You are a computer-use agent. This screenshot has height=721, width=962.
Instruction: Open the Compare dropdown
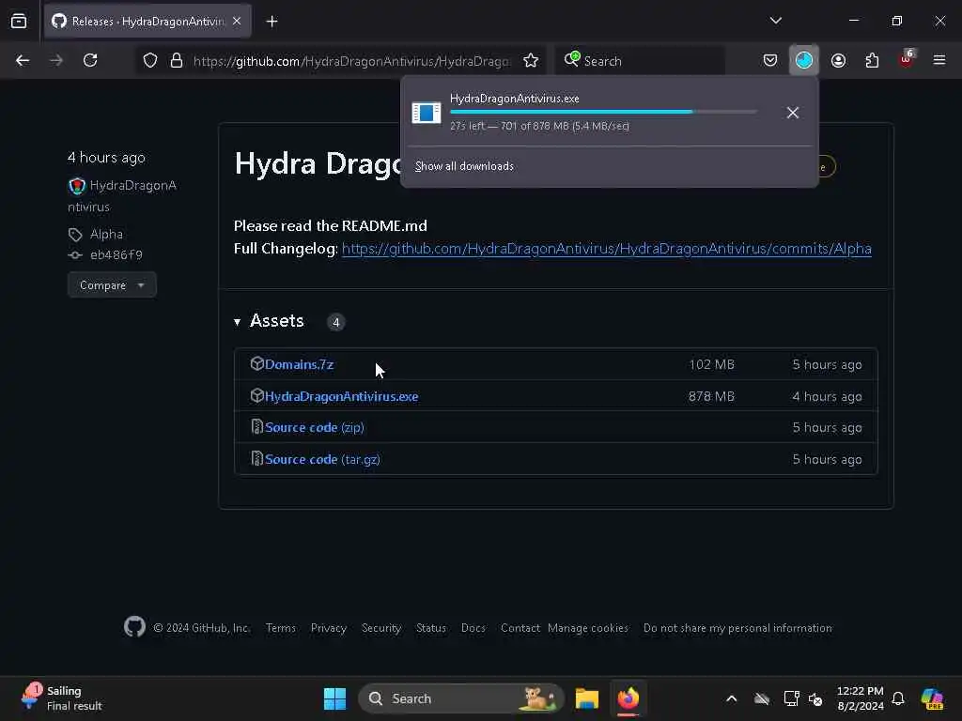112,285
